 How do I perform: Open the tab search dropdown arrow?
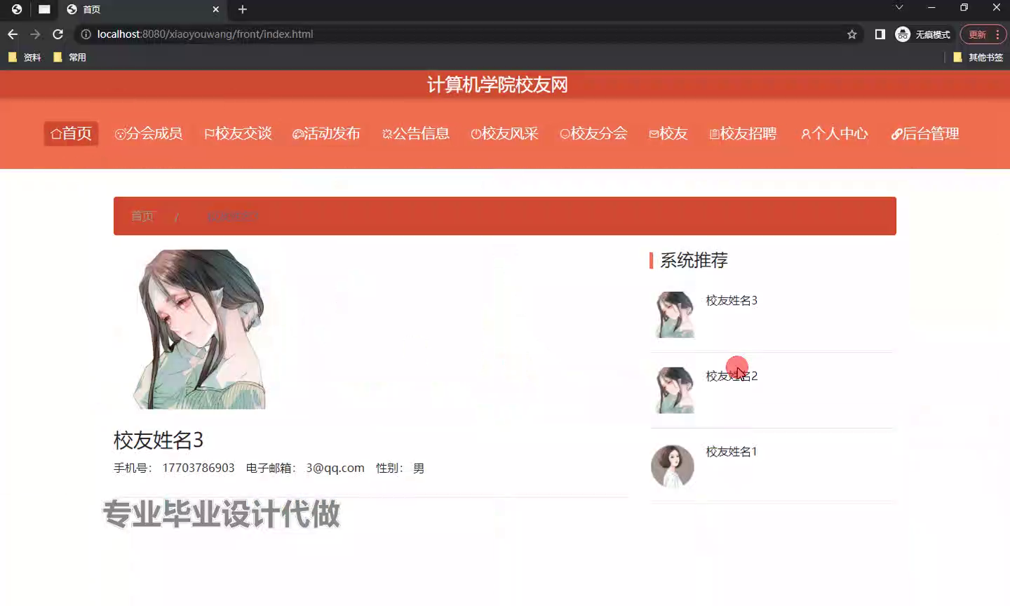pyautogui.click(x=899, y=8)
